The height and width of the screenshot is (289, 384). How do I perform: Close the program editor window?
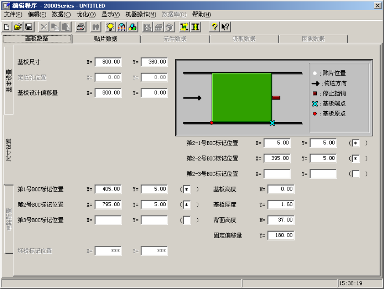click(x=377, y=5)
